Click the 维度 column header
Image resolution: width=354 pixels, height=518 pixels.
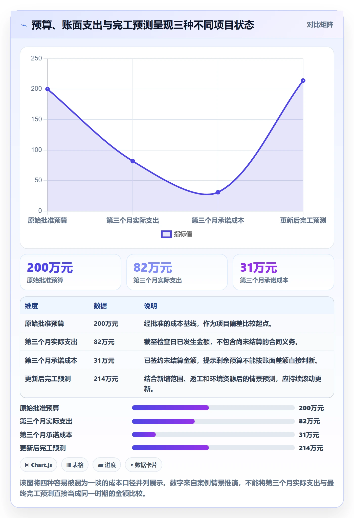point(31,306)
